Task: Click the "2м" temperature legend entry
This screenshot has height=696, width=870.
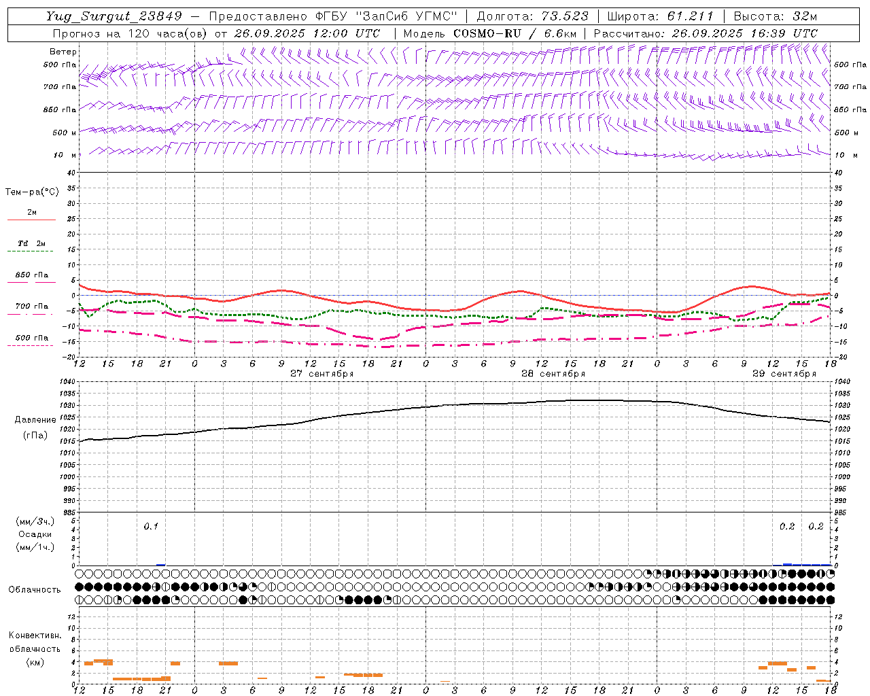Action: 32,213
